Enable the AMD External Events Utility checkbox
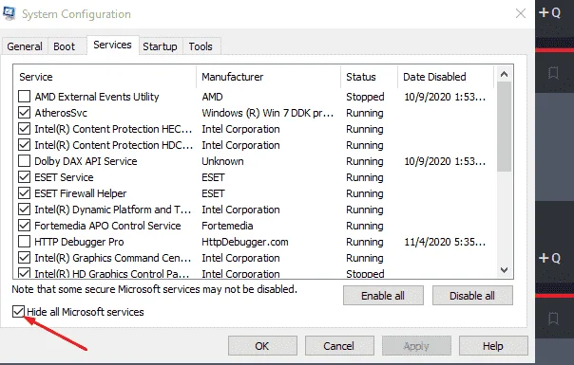Viewport: 574px width, 365px height. pos(24,97)
